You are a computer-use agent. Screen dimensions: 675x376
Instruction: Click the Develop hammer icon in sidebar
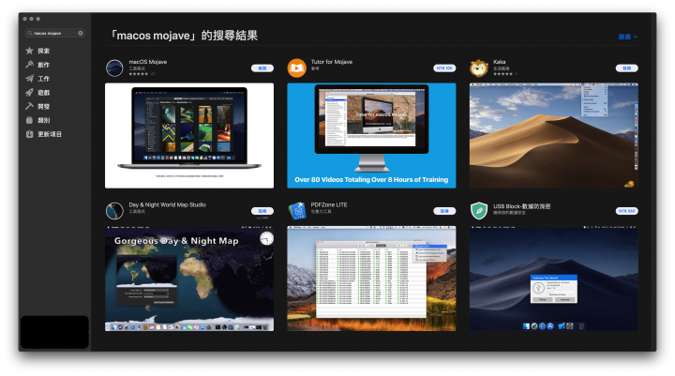pyautogui.click(x=29, y=106)
